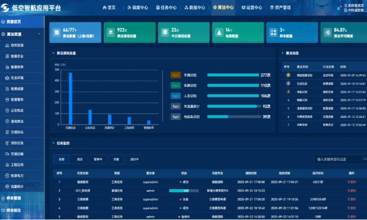Click the 能源电力 sidebar icon
Viewport: 367px width, 220px height.
click(x=7, y=176)
